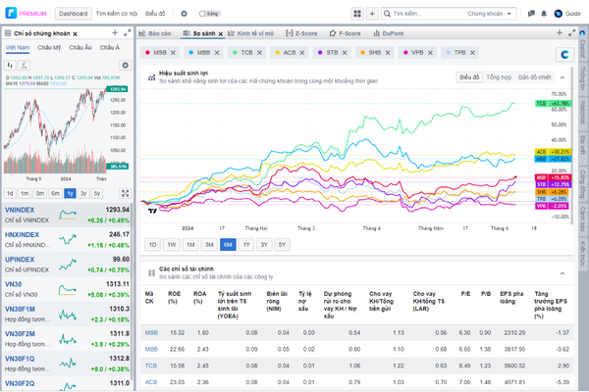Image resolution: width=589 pixels, height=392 pixels.
Task: Maximize the main comparison panel
Action: pyautogui.click(x=571, y=33)
